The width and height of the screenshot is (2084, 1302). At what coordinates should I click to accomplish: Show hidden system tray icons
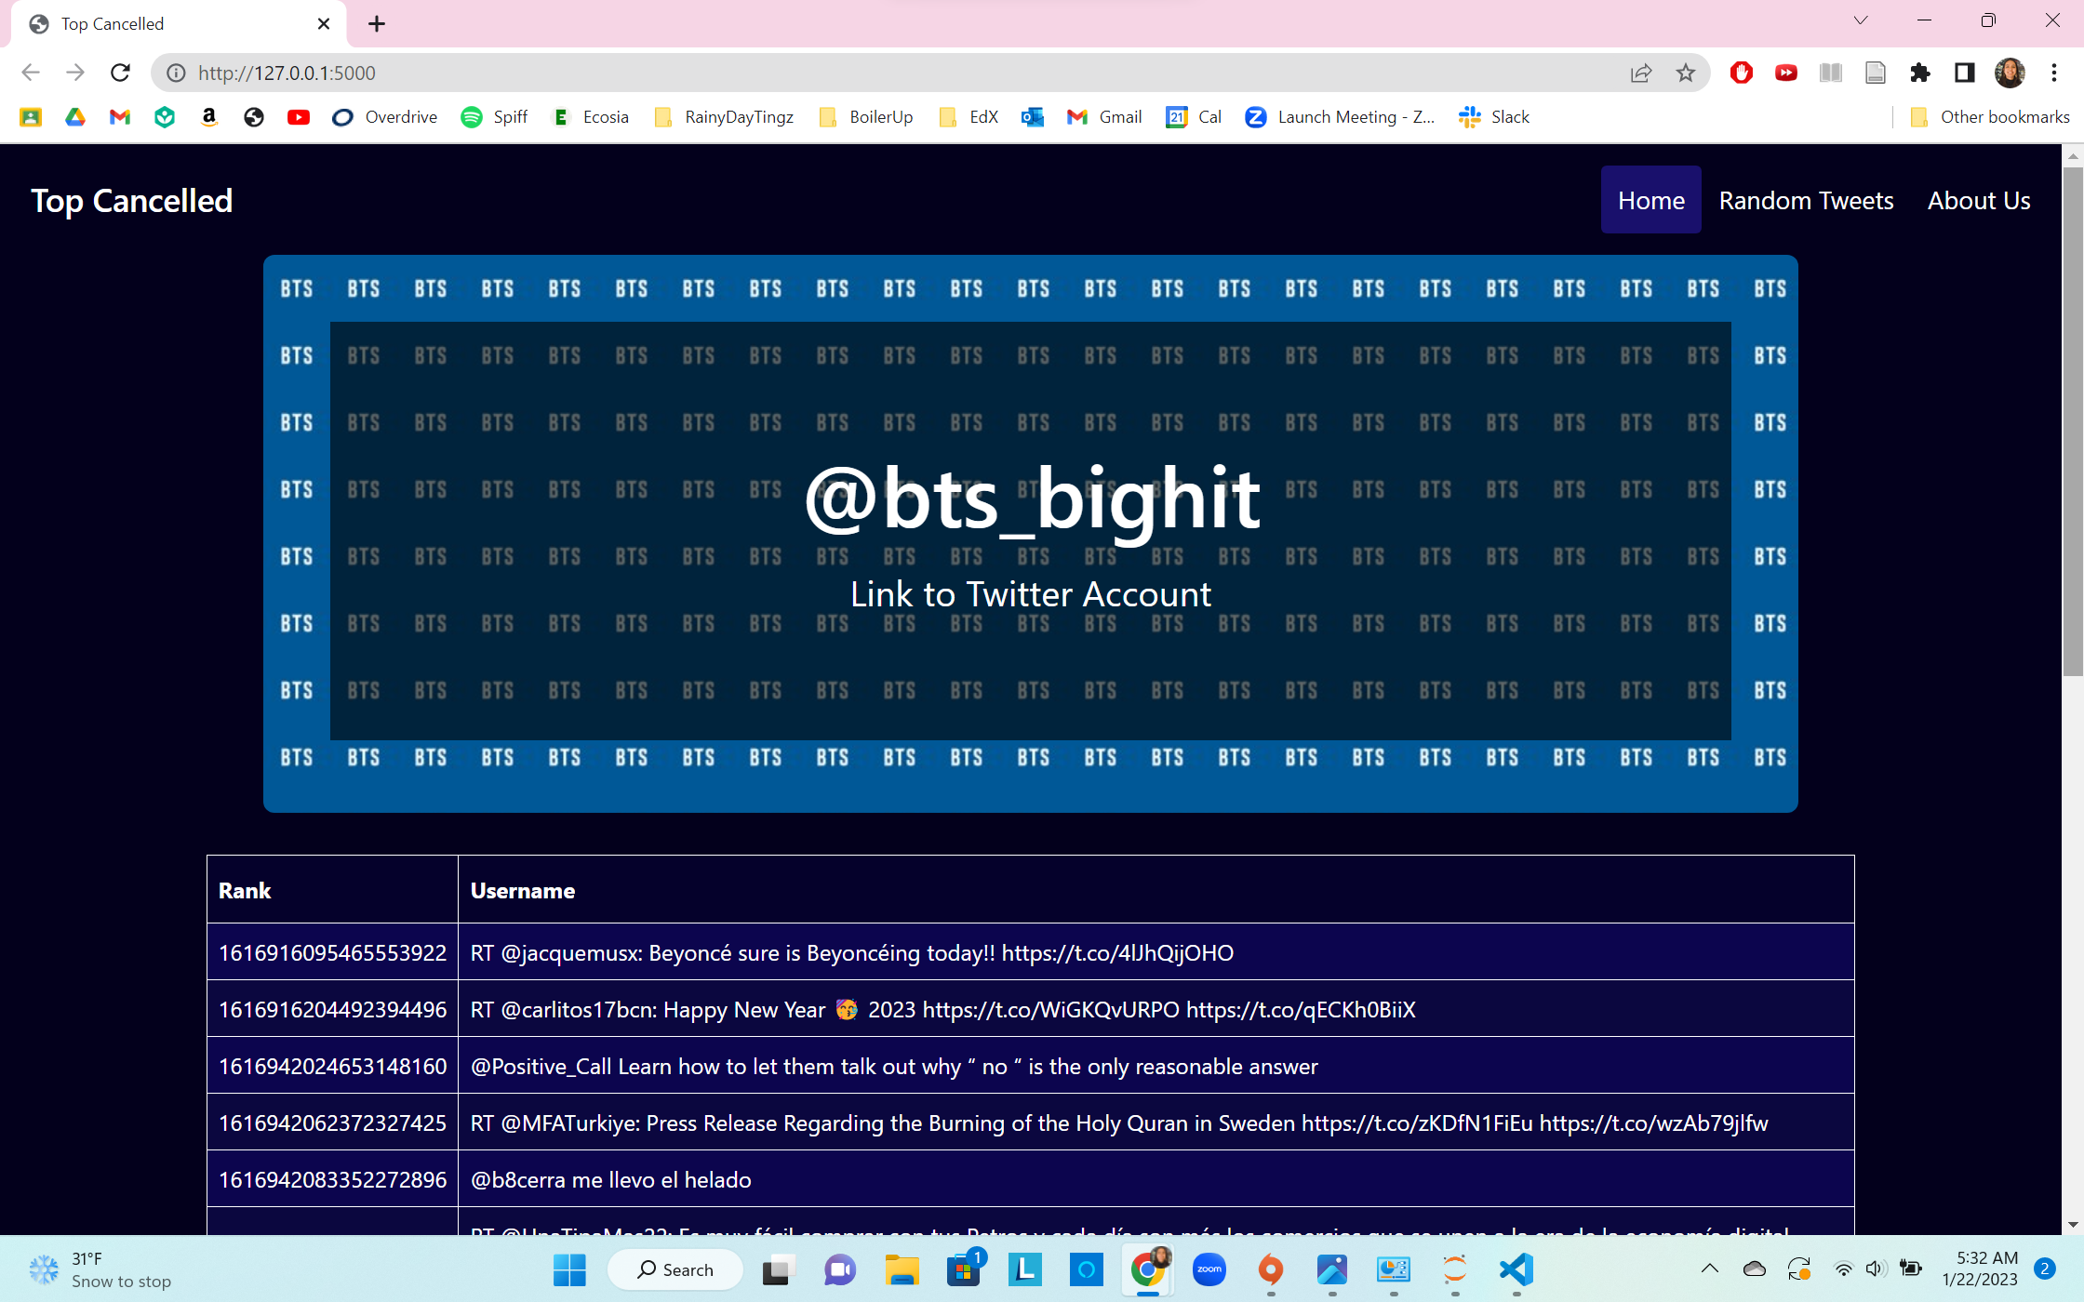tap(1709, 1269)
